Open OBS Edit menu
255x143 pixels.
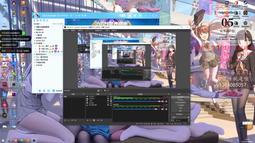click(x=73, y=31)
